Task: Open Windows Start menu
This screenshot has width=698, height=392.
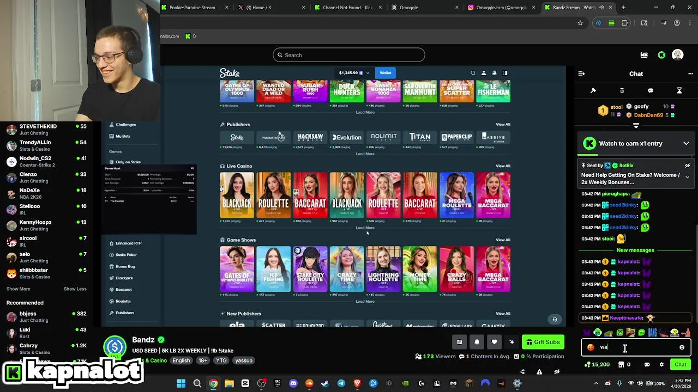Action: click(181, 383)
